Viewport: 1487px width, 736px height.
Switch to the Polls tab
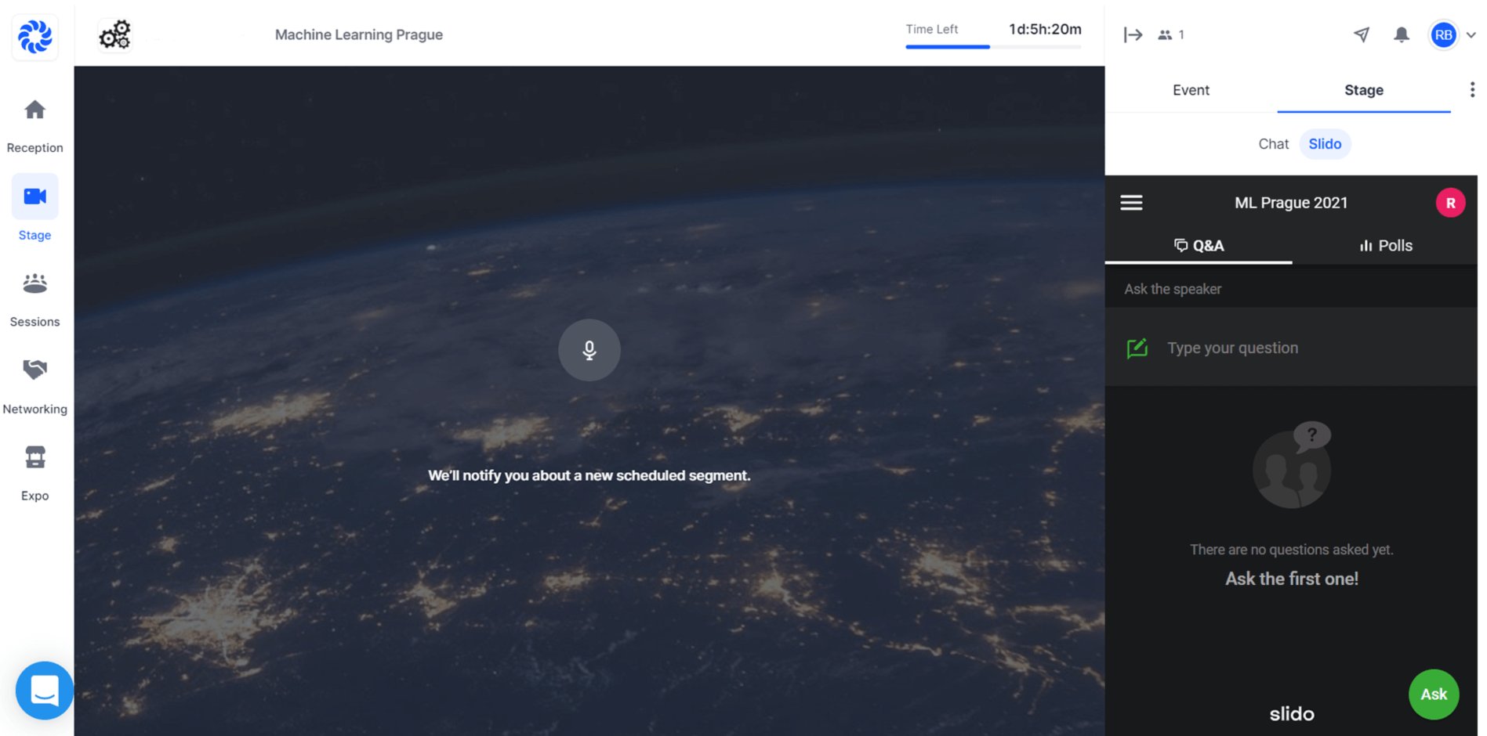pyautogui.click(x=1385, y=246)
